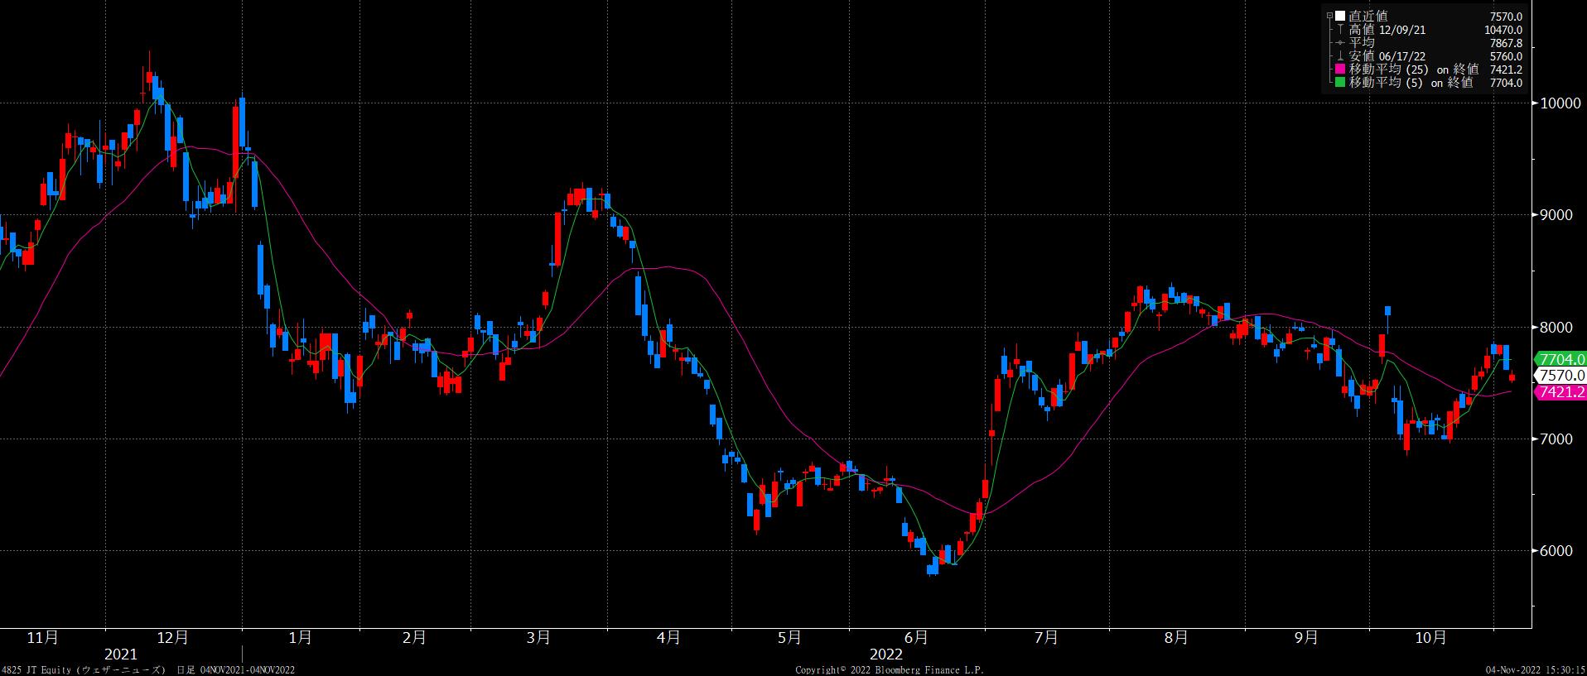Collapse the legend tree expander box

[x=1329, y=16]
